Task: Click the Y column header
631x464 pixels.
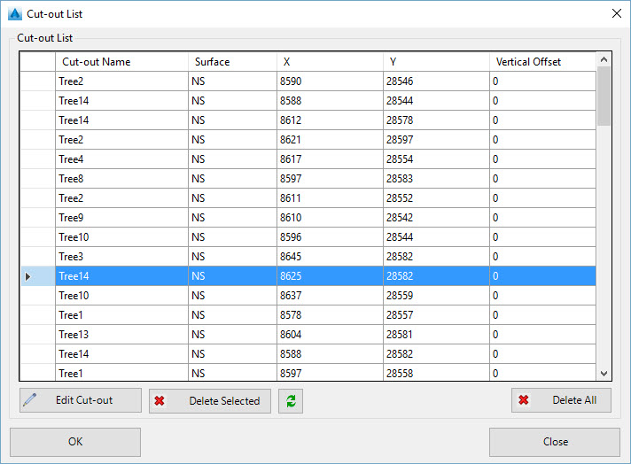Action: [x=436, y=62]
